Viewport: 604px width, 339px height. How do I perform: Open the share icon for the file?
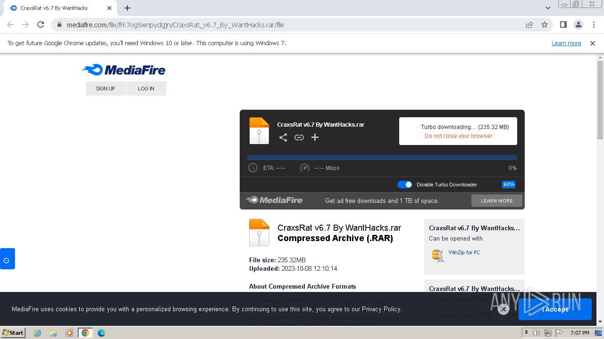(x=283, y=137)
